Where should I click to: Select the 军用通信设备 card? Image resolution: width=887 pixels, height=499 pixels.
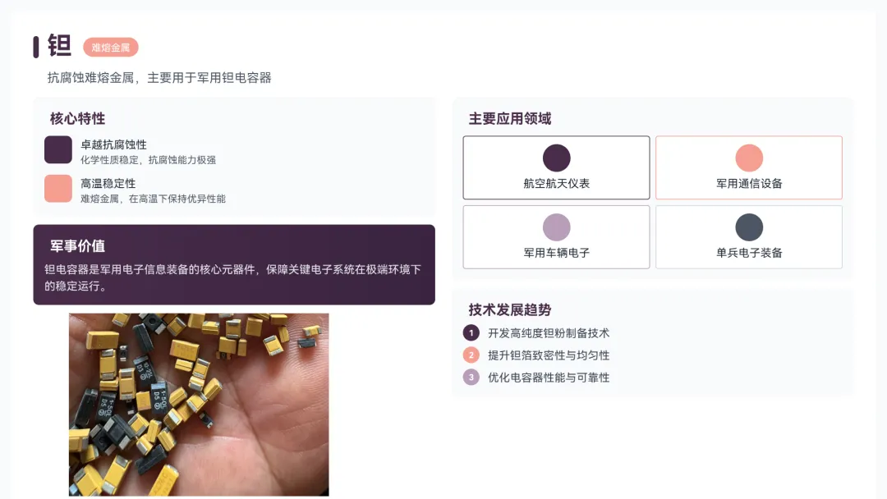(x=749, y=167)
